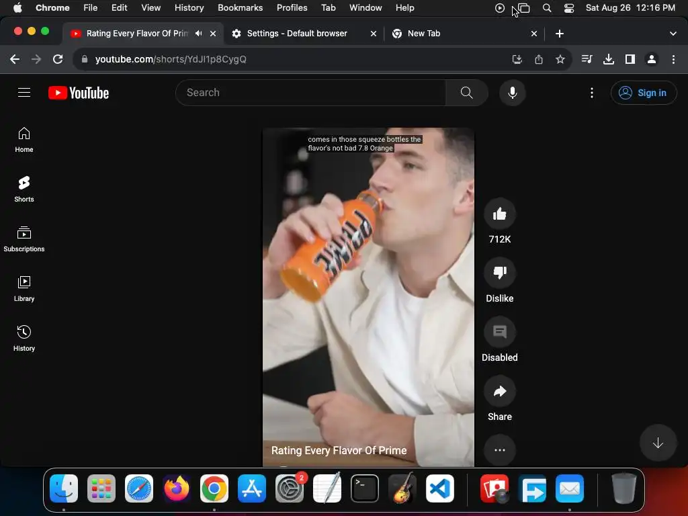Mute the Rating Every Flavor tab audio
688x516 pixels.
tap(198, 34)
